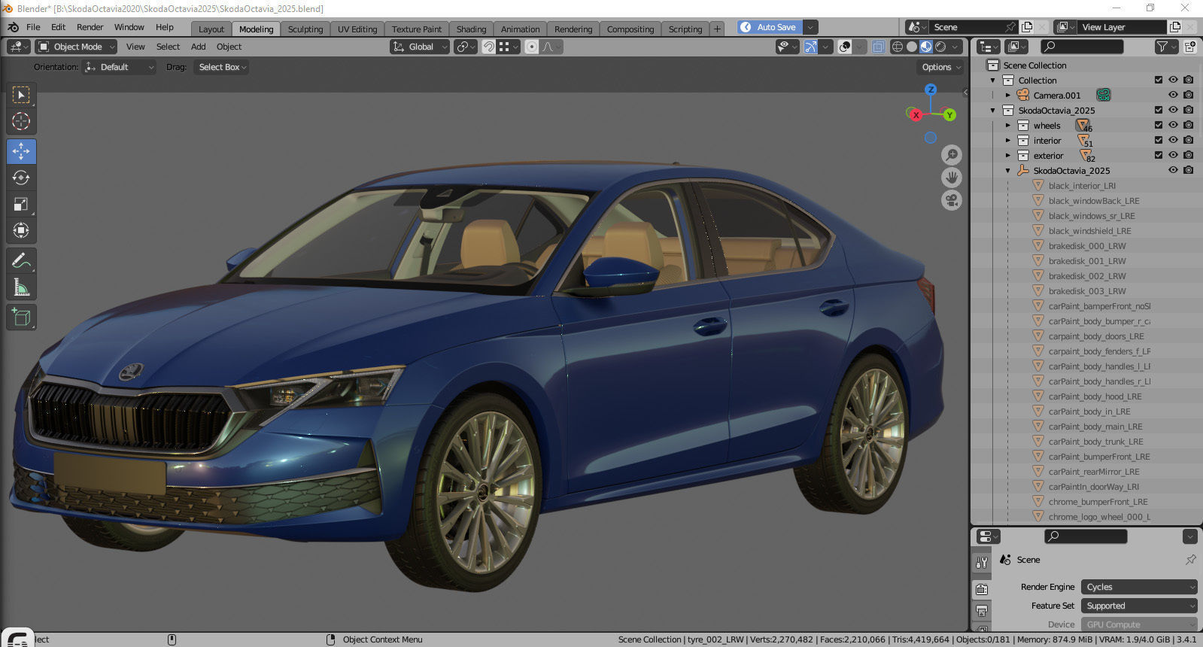This screenshot has height=647, width=1203.
Task: Open the Object Mode dropdown
Action: pyautogui.click(x=76, y=47)
